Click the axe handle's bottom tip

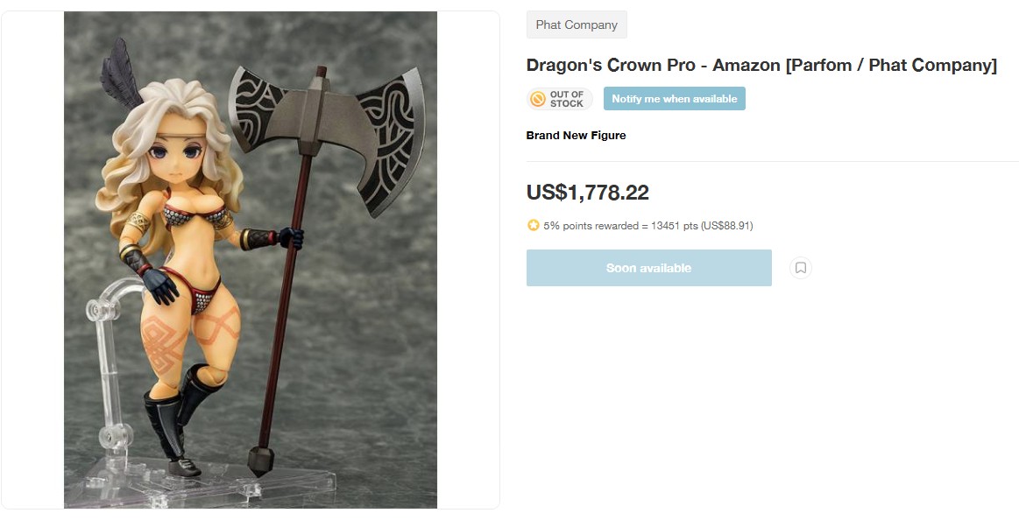[260, 461]
